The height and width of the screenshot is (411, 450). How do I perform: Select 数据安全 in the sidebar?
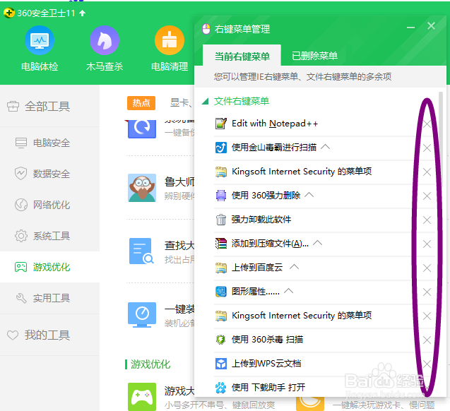pos(49,174)
